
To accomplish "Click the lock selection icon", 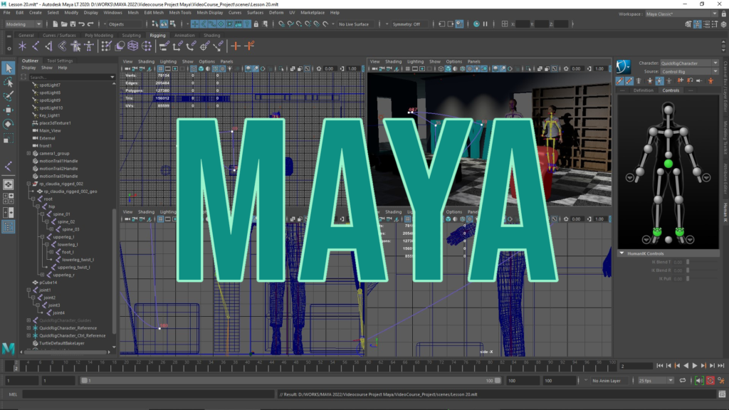I will coord(256,24).
